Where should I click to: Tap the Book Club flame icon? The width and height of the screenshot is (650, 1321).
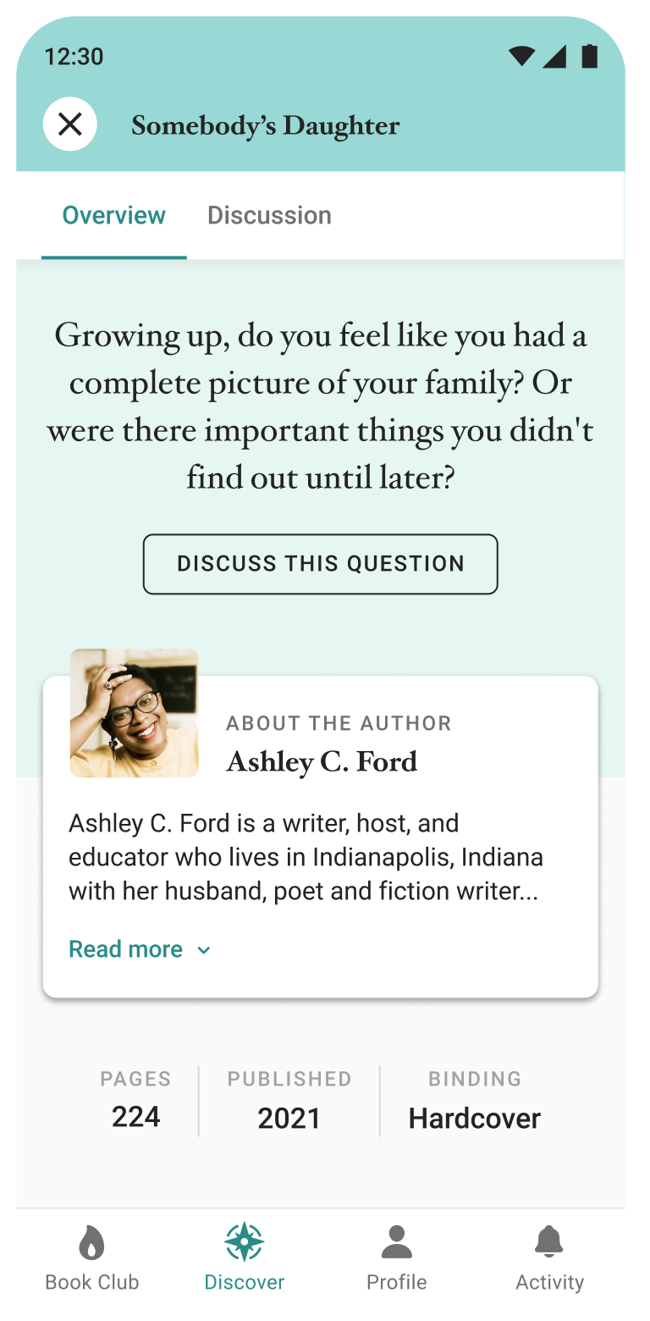[91, 1243]
